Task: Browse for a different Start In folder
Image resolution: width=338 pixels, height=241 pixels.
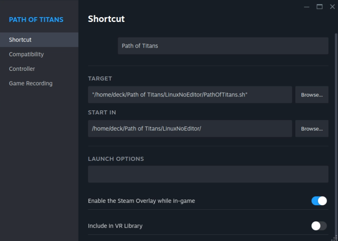Action: [312, 128]
